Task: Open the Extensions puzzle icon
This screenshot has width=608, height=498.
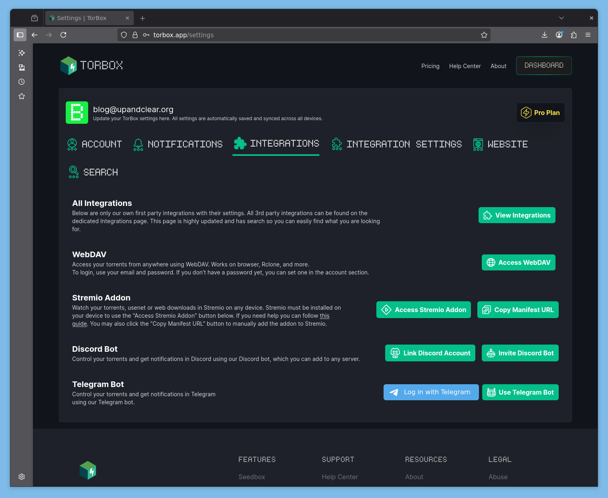Action: coord(574,35)
